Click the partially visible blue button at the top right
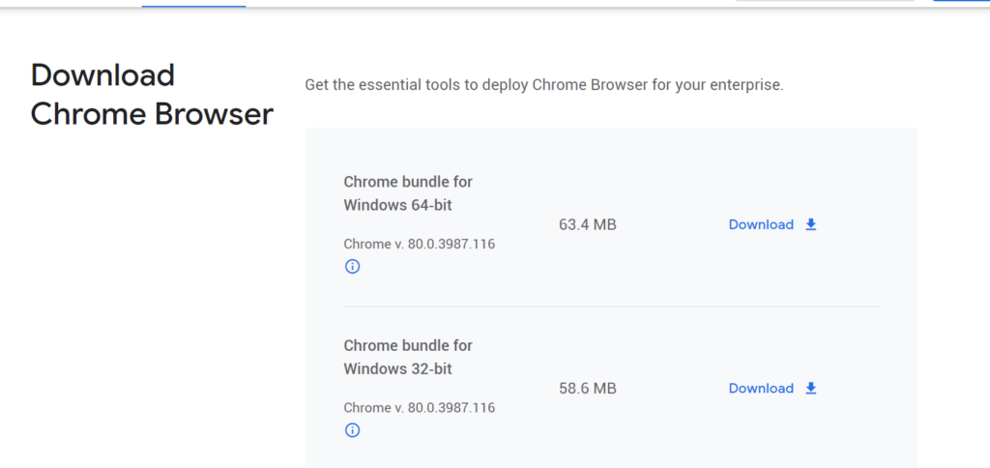 tap(961, 1)
